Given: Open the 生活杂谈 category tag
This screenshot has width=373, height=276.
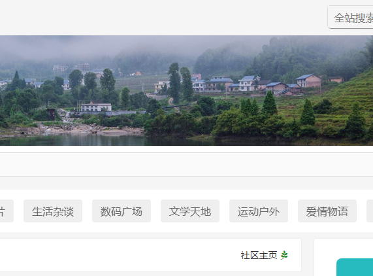Looking at the screenshot, I should (x=53, y=211).
